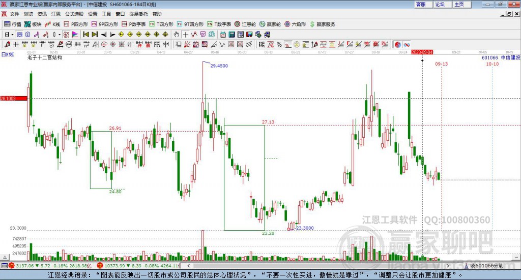
Task: Expand the 日 period dropdown arrow
Action: tap(12, 35)
